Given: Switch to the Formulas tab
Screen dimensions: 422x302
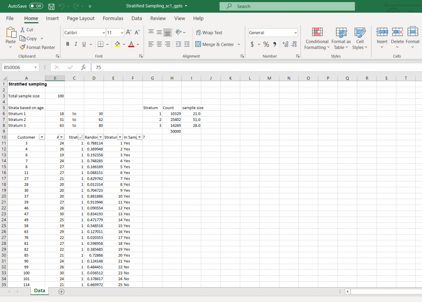Looking at the screenshot, I should (x=113, y=18).
